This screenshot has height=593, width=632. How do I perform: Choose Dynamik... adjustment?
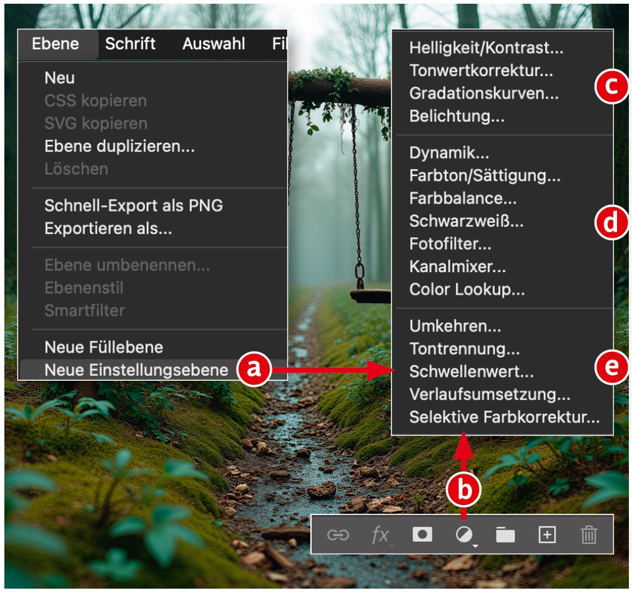tap(450, 153)
